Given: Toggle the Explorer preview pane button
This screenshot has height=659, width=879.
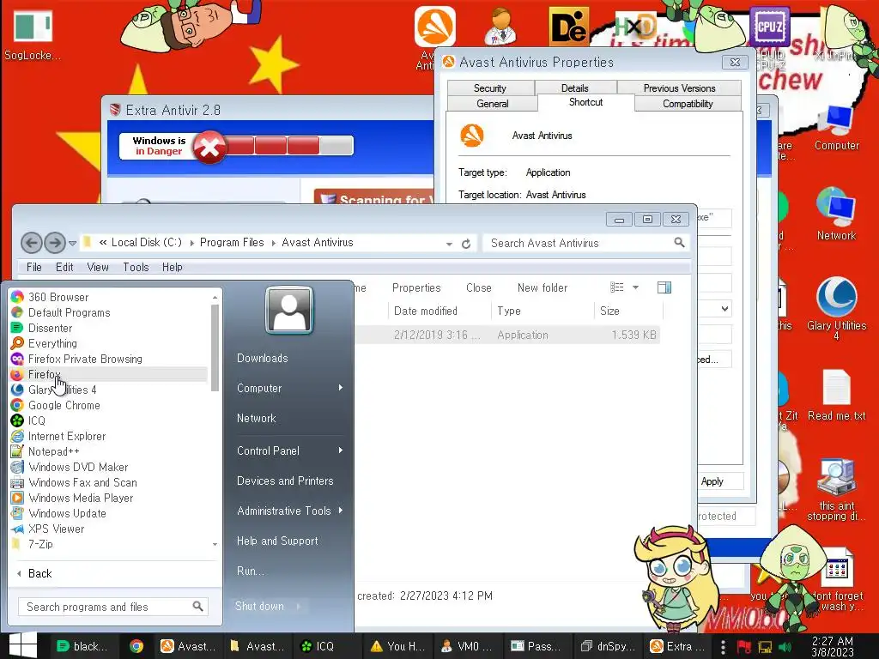Looking at the screenshot, I should [664, 287].
